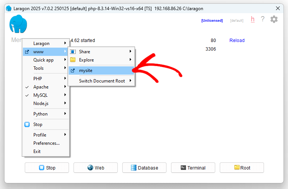The width and height of the screenshot is (288, 189).
Task: Click the console icon on the Terminal button
Action: pyautogui.click(x=183, y=168)
